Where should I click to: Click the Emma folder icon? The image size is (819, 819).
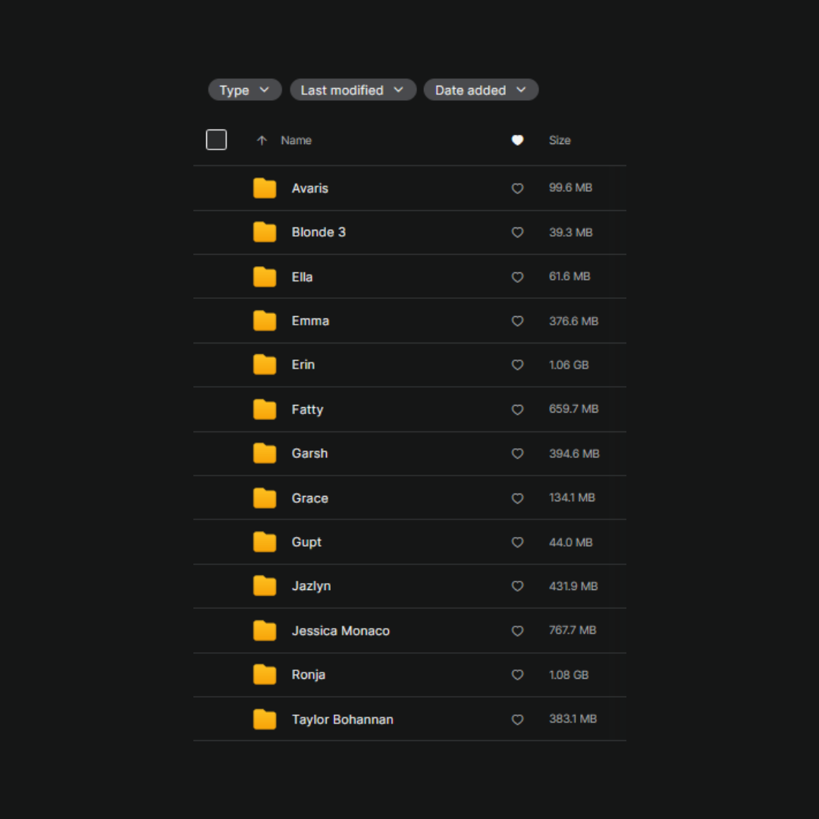pos(265,321)
